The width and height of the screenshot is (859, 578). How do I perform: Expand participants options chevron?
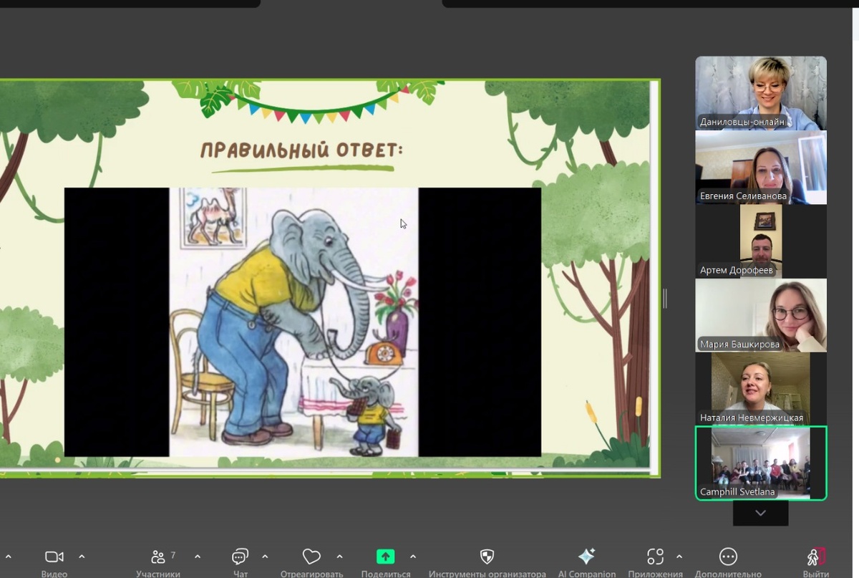[198, 557]
